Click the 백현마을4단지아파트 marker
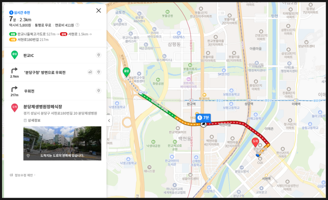328x200 pixels. pyautogui.click(x=211, y=137)
